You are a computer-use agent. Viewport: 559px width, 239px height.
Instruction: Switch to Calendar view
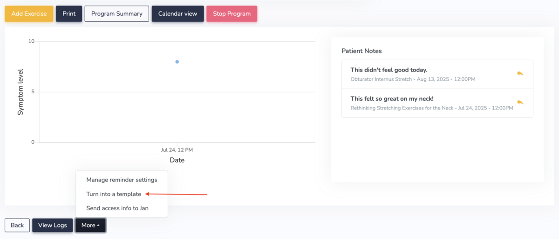(177, 13)
